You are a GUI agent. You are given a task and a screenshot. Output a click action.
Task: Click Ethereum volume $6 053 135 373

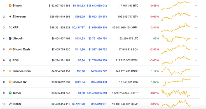click(x=98, y=17)
